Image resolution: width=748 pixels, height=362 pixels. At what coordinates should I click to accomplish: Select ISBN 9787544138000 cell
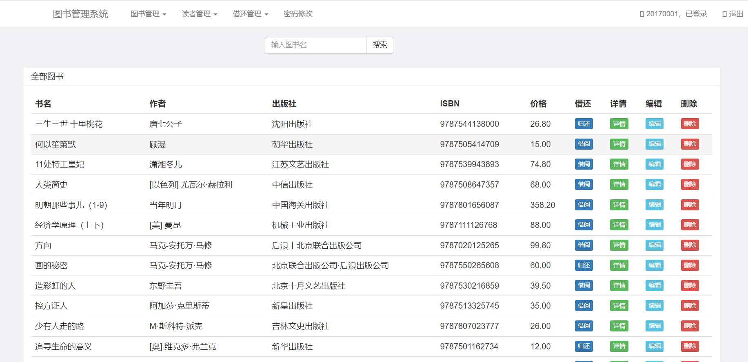pos(469,124)
